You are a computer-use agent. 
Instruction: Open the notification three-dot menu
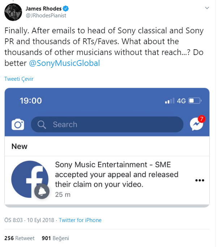pyautogui.click(x=200, y=180)
